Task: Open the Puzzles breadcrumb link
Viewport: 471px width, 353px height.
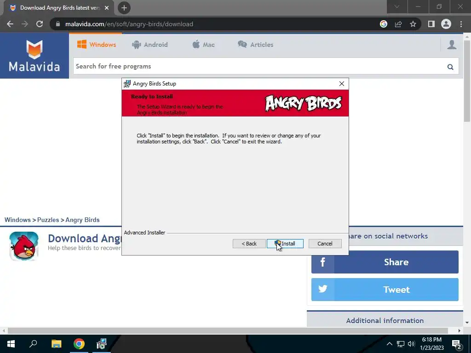Action: tap(48, 220)
